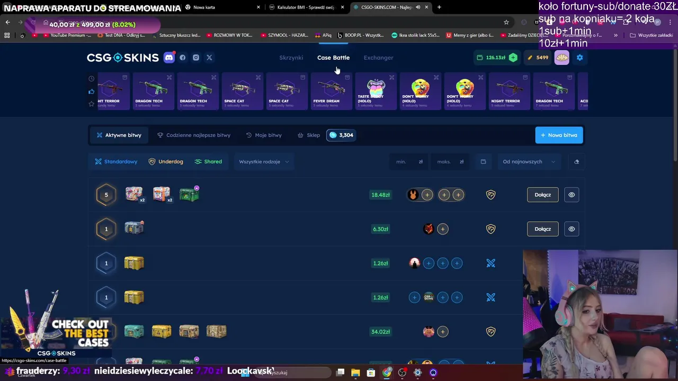Watch the 6.30zł battle via eye icon

click(x=572, y=229)
